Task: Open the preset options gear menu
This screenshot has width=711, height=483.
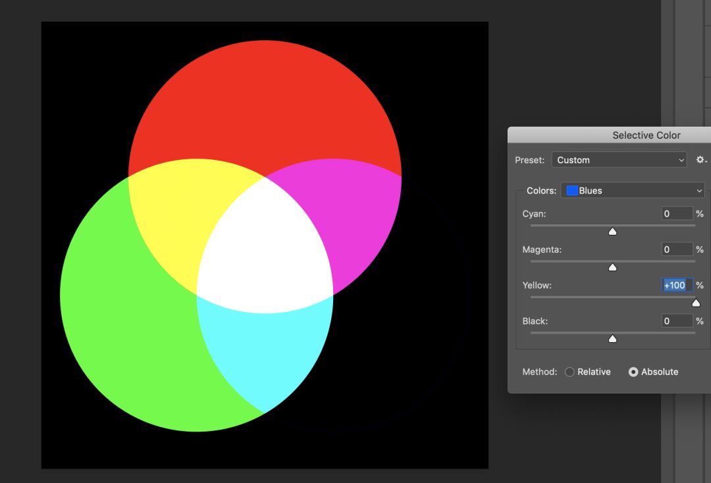Action: pyautogui.click(x=701, y=160)
